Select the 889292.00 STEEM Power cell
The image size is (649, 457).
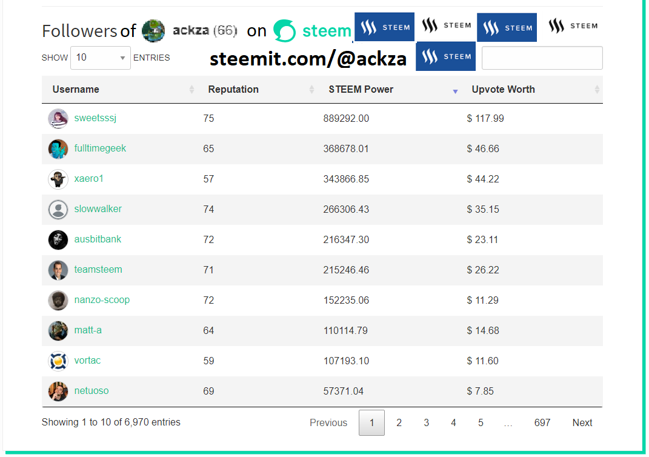coord(346,118)
